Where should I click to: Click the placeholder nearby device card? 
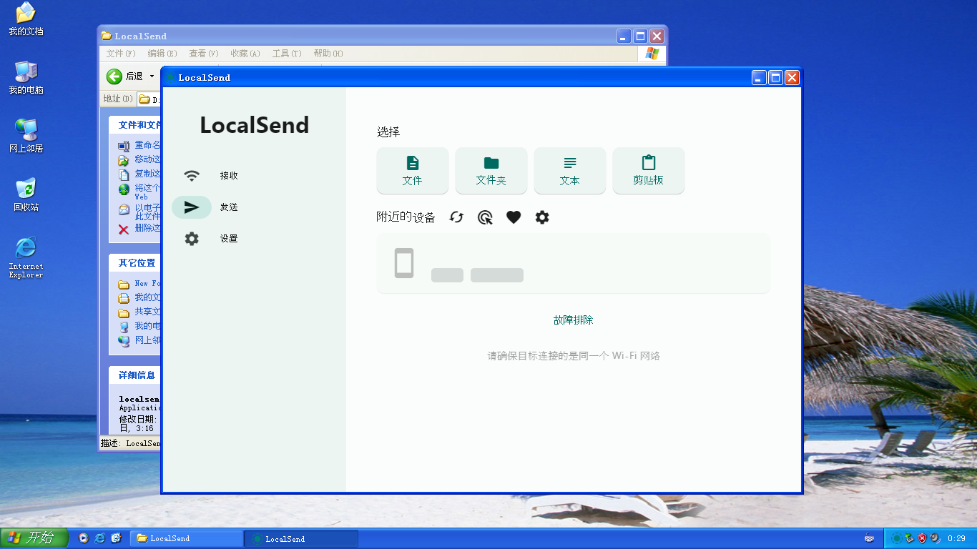point(574,263)
